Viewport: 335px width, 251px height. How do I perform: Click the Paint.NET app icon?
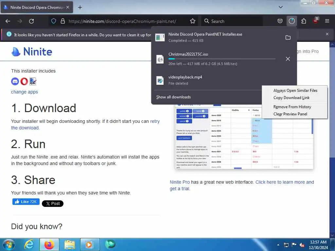point(33,81)
